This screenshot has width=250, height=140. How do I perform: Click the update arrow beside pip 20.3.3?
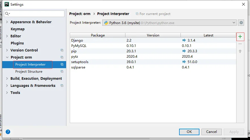(184, 51)
